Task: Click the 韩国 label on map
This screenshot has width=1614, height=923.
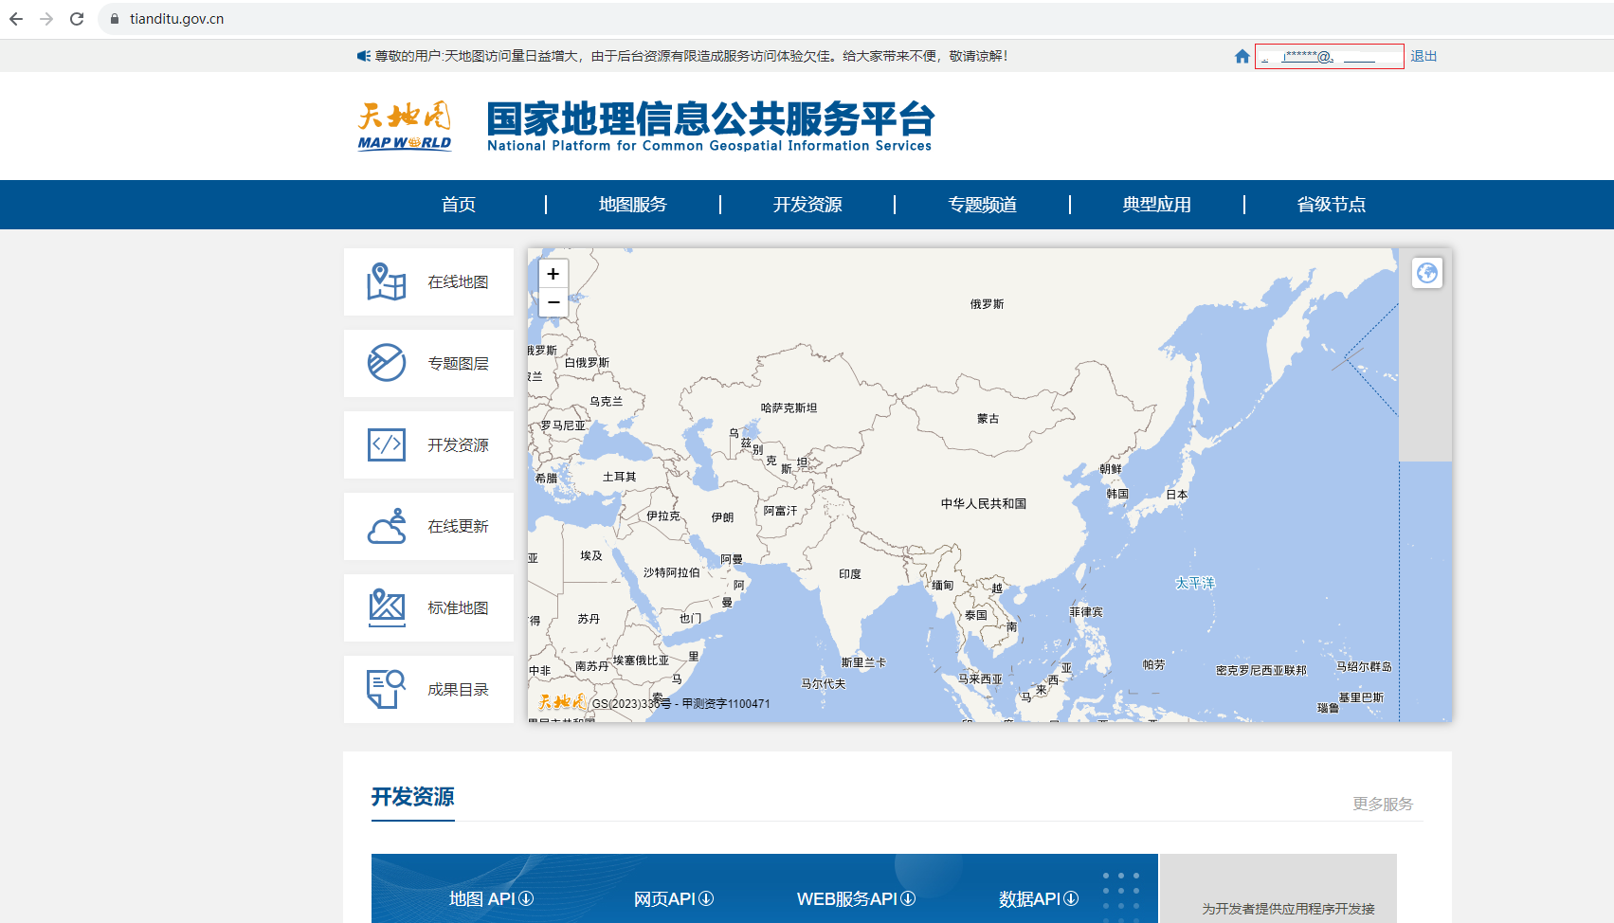Action: 1117,494
